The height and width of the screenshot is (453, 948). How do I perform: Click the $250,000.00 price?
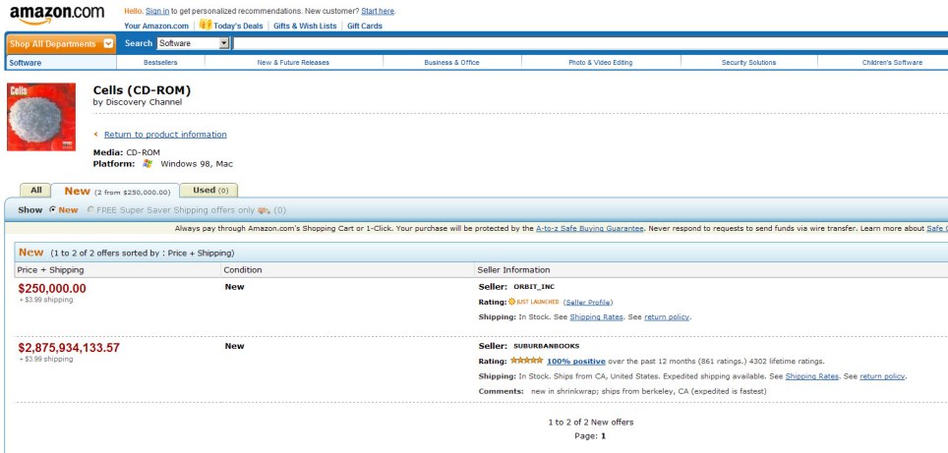pyautogui.click(x=52, y=289)
